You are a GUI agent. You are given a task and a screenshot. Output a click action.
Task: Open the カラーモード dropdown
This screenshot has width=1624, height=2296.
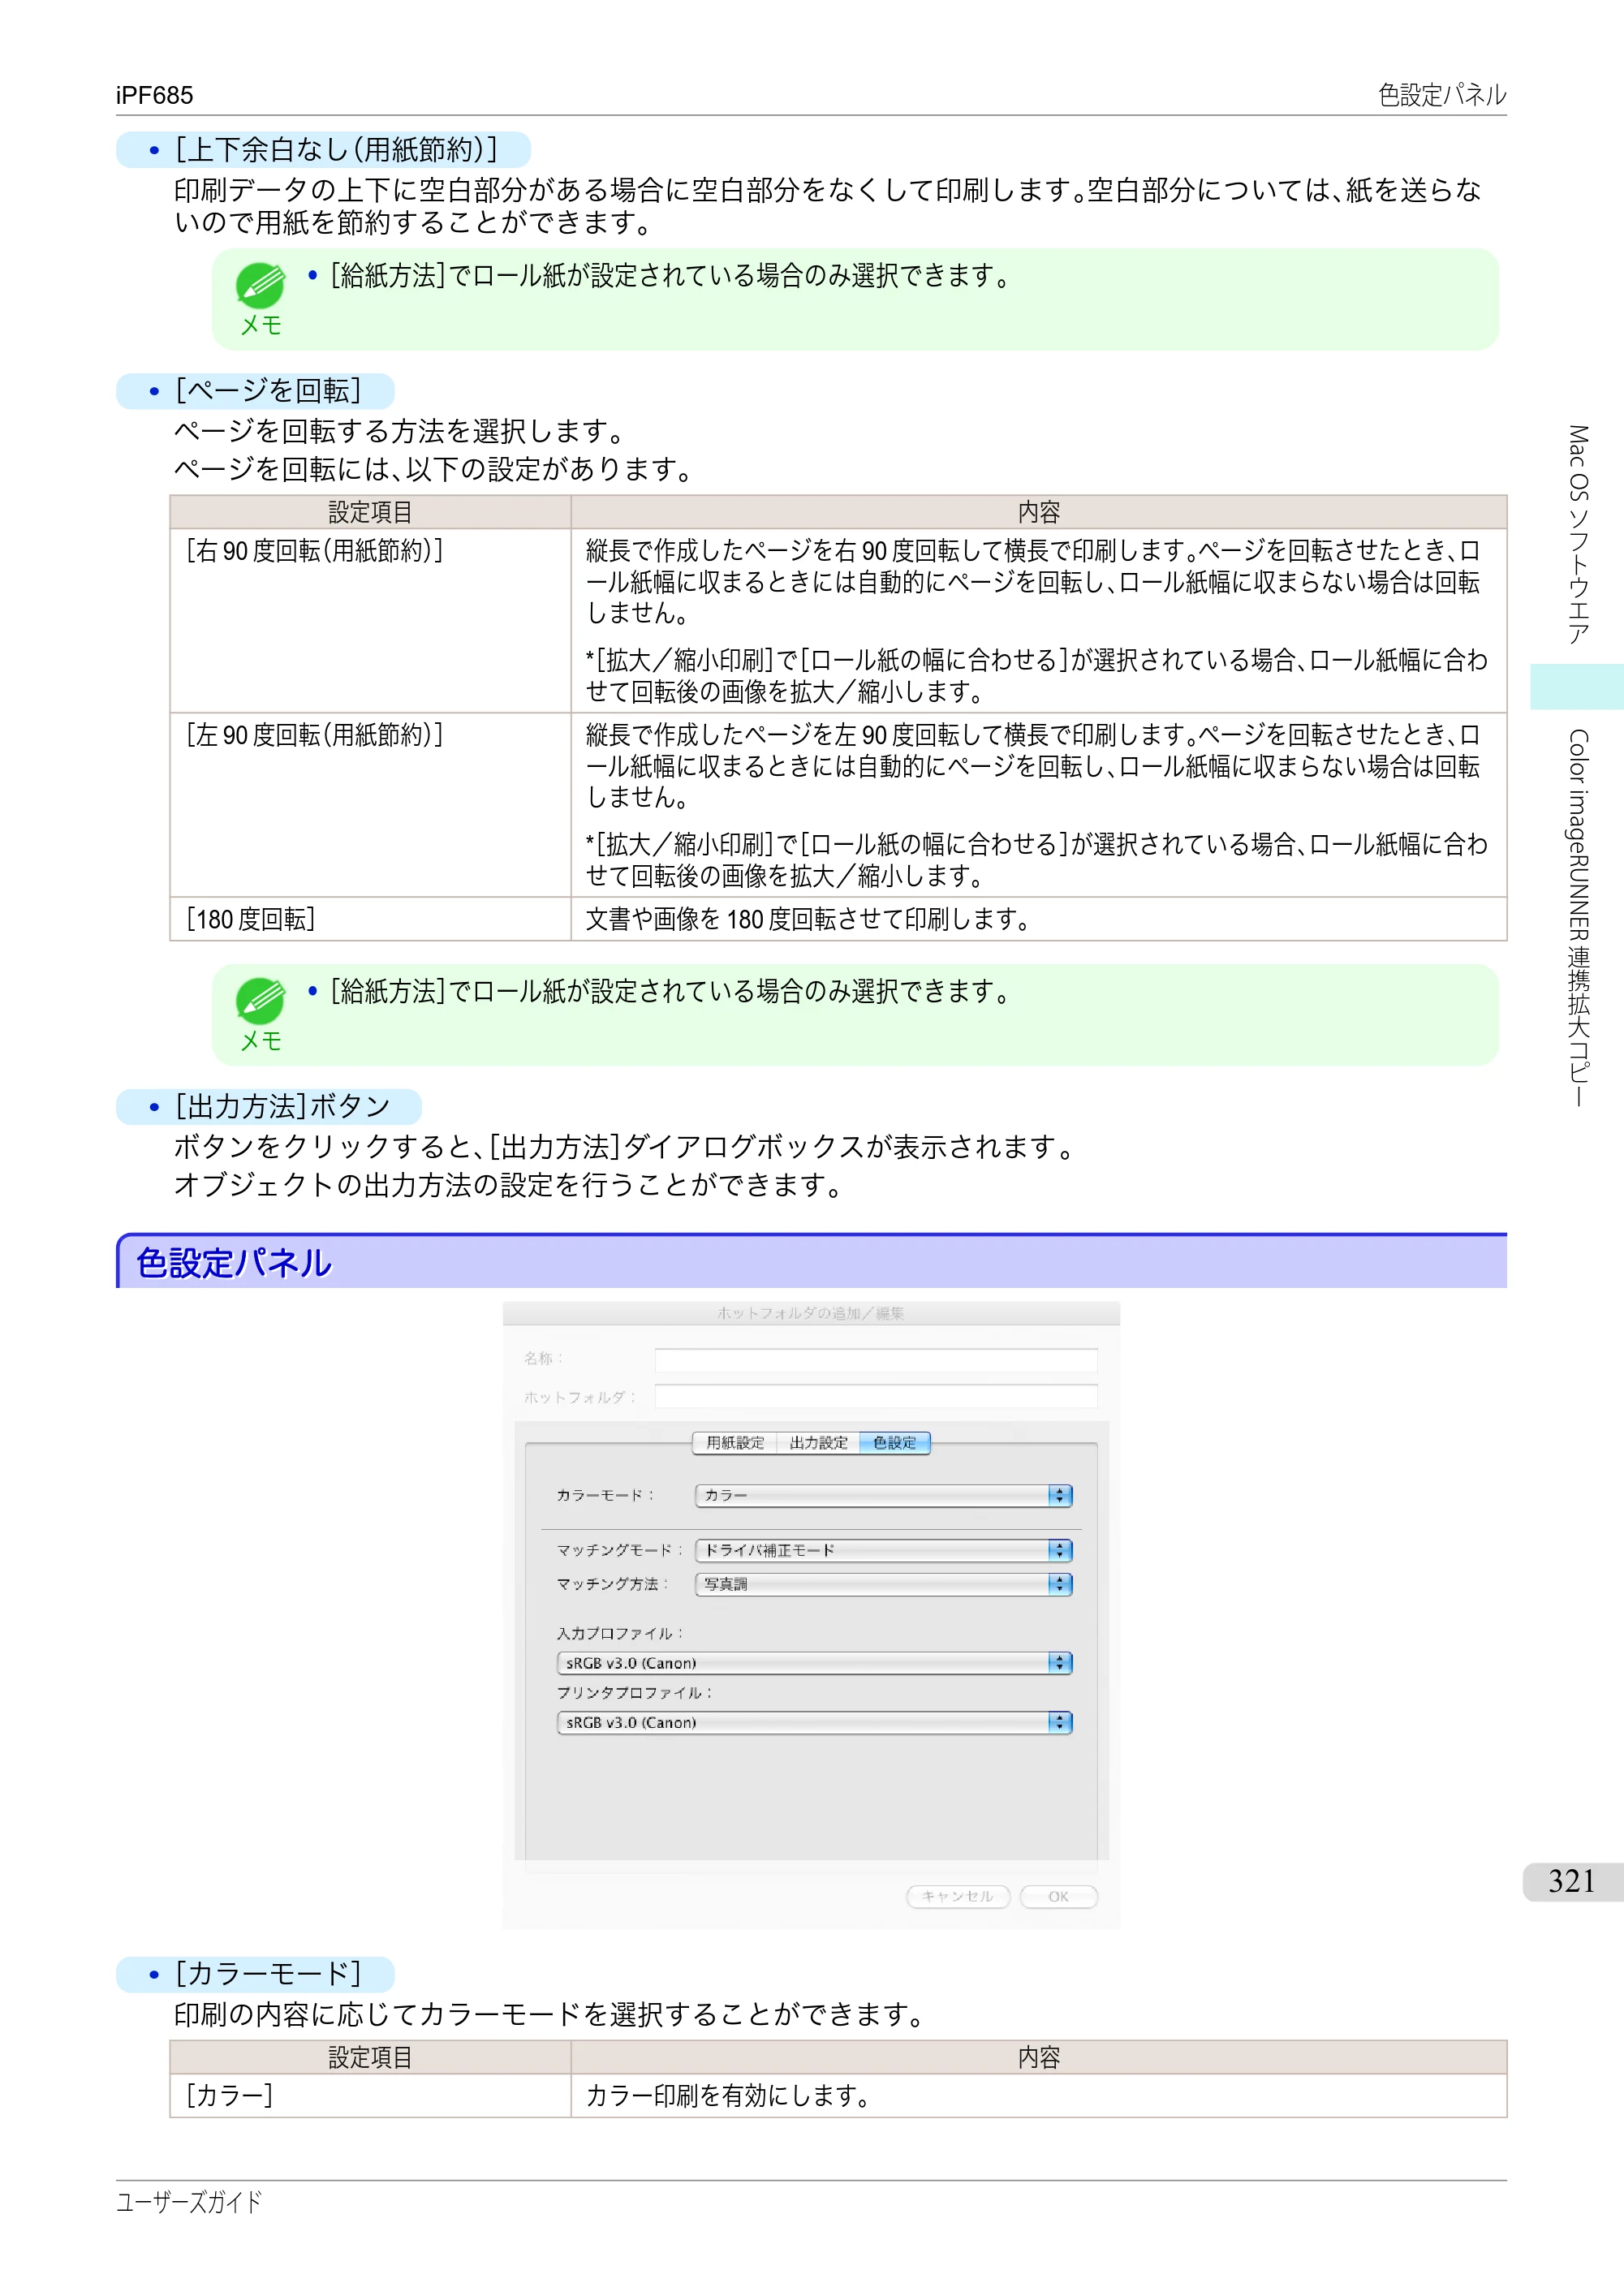[x=883, y=1495]
